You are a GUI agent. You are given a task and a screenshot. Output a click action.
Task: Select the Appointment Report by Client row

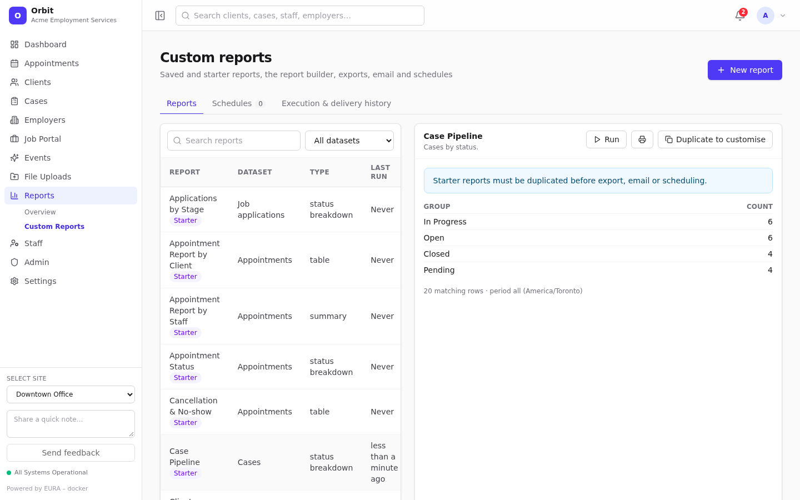click(x=281, y=260)
